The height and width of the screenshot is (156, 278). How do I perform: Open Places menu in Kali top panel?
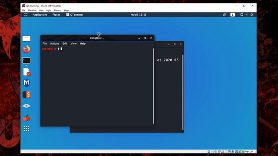click(56, 15)
